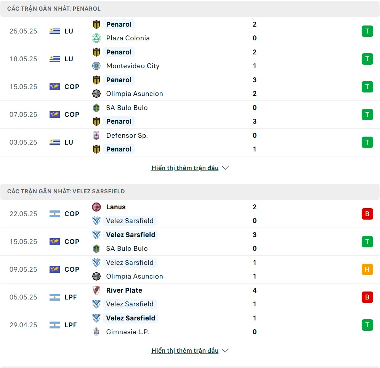Click the Lanus club logo
Image resolution: width=380 pixels, height=368 pixels.
click(x=96, y=207)
